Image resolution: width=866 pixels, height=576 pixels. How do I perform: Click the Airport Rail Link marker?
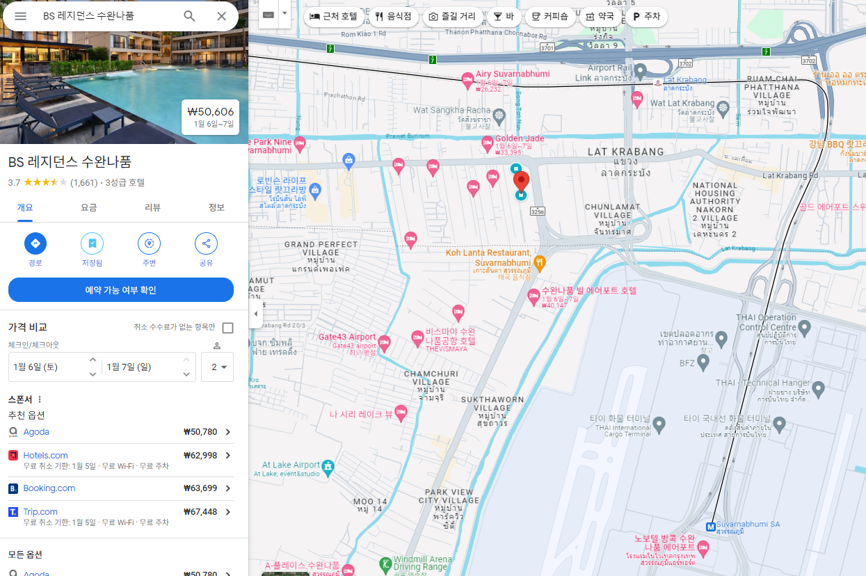641,70
